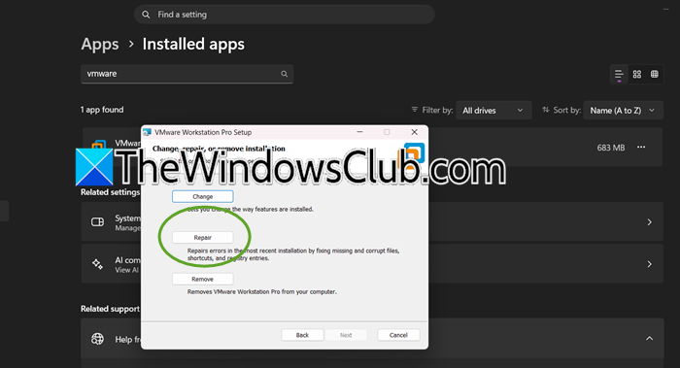Switch to tile view layout icon

pyautogui.click(x=655, y=74)
